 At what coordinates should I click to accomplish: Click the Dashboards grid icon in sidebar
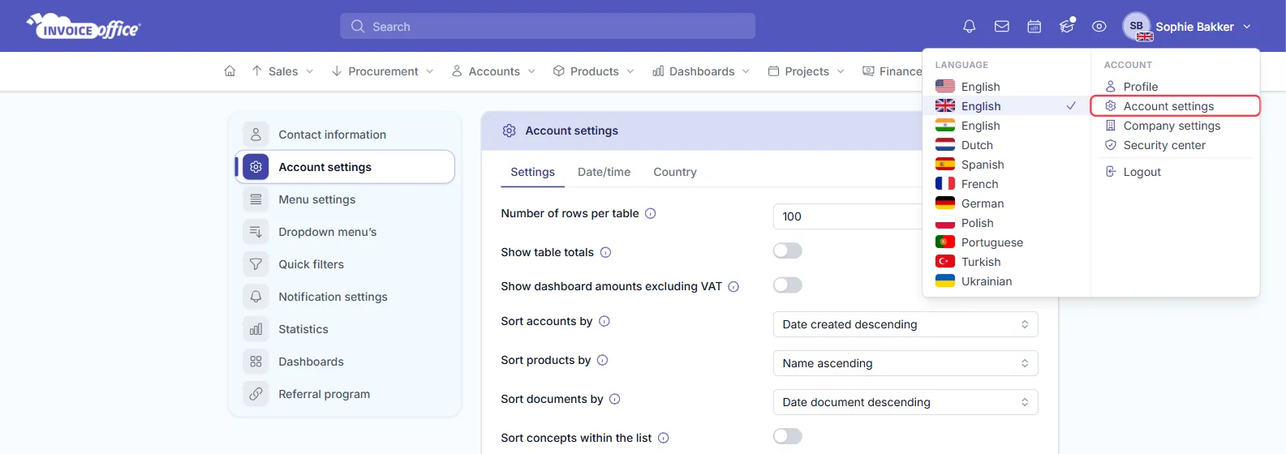pyautogui.click(x=256, y=362)
